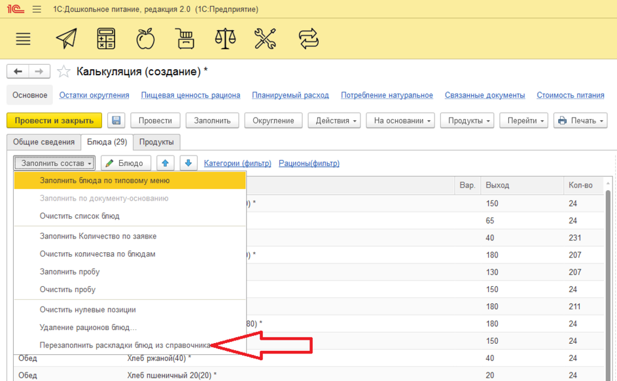Select Перезаполнить раскладки блюд из справочника
The width and height of the screenshot is (617, 381).
click(x=124, y=344)
